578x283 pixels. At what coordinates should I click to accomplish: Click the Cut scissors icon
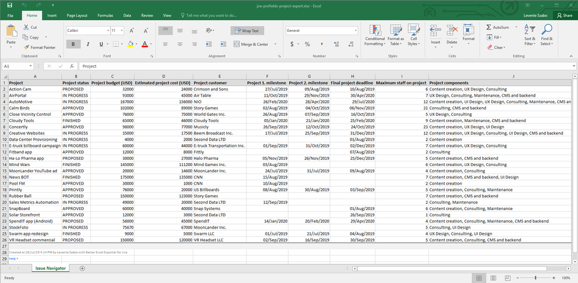[x=27, y=27]
